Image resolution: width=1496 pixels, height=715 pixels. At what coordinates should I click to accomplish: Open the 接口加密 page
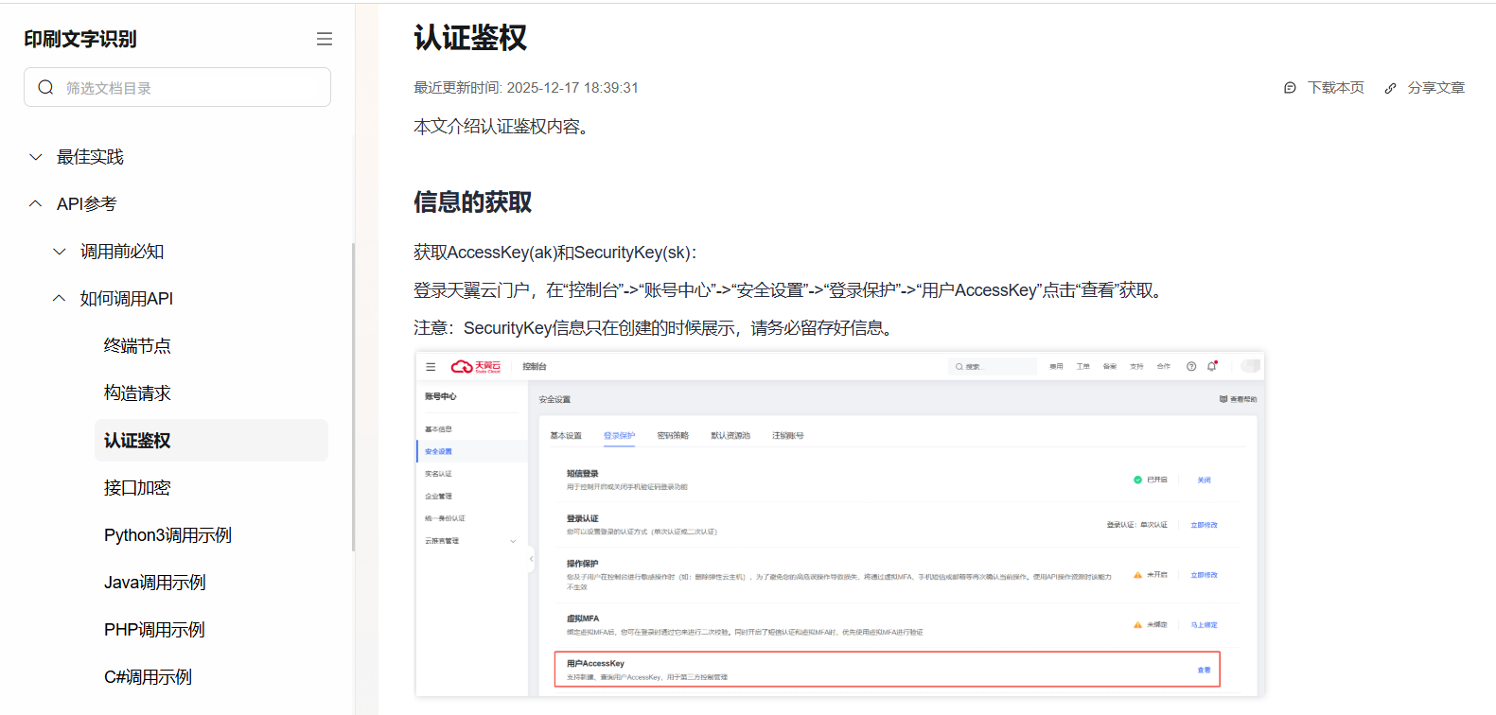point(137,488)
